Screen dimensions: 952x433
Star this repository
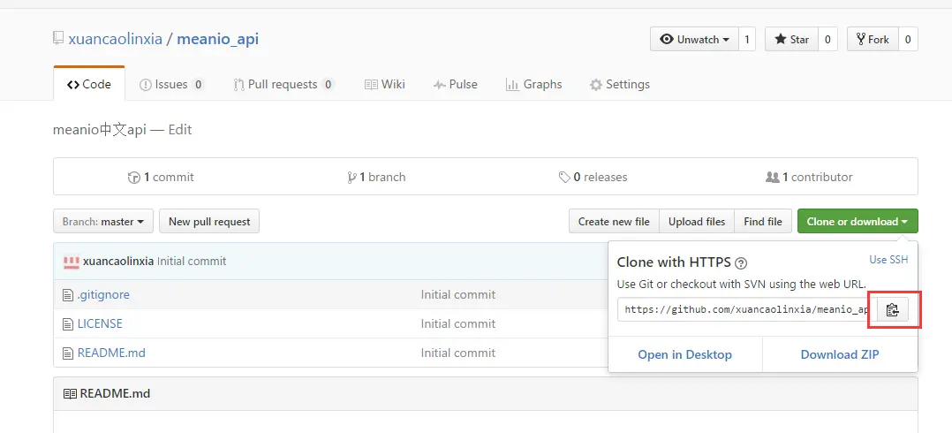(x=791, y=40)
